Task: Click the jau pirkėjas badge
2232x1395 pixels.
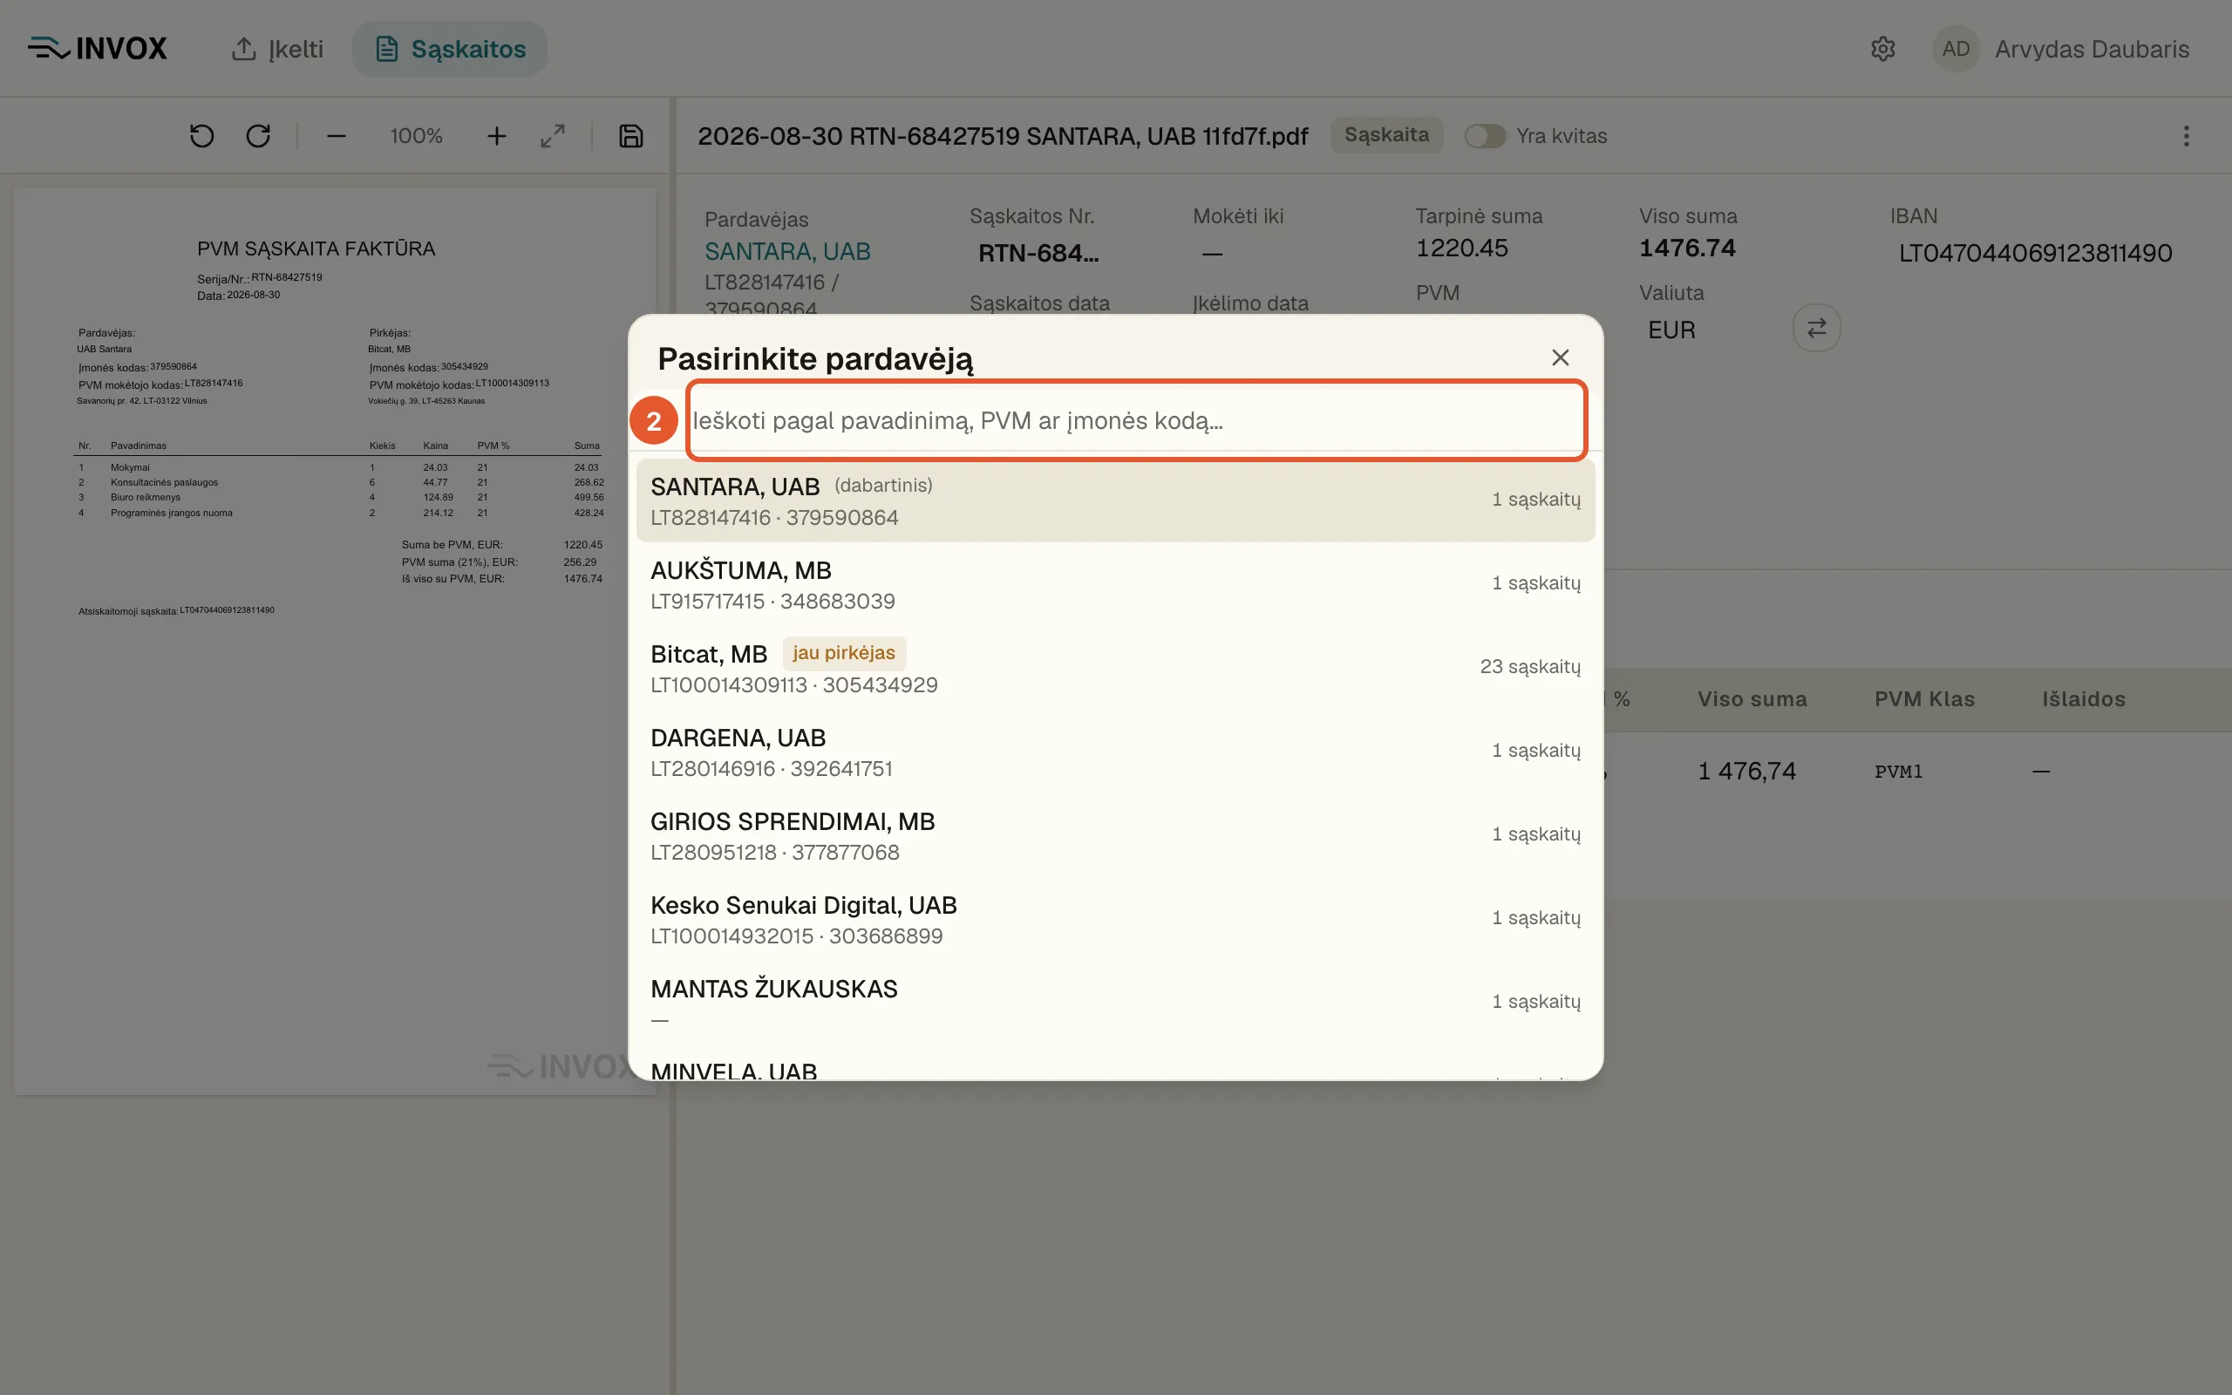Action: 844,653
